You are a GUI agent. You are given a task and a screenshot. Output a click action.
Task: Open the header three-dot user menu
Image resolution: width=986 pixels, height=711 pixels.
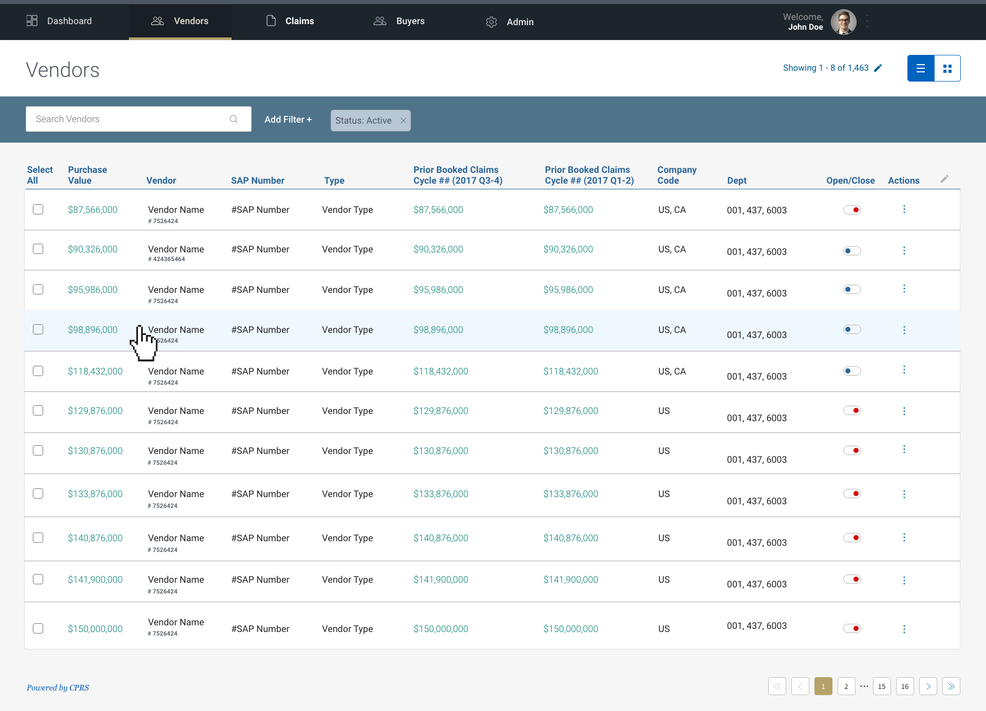click(x=867, y=21)
